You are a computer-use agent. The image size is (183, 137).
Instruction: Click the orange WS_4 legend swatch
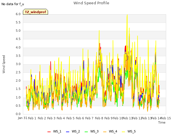click(105, 132)
